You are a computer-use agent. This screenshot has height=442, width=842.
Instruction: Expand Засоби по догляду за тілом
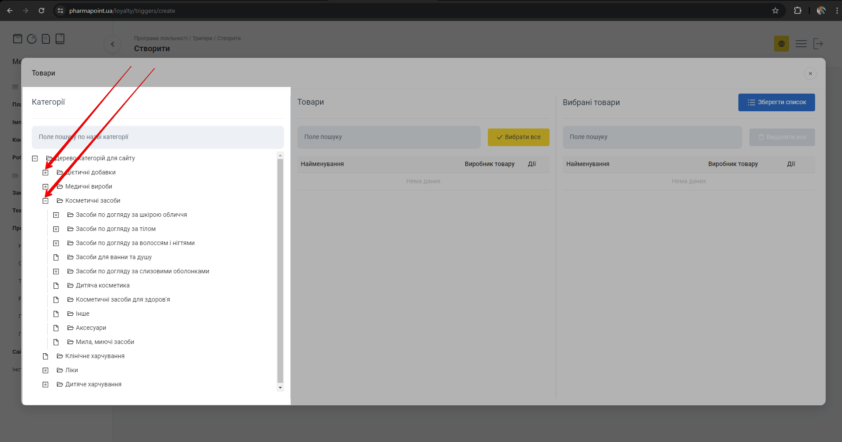(x=56, y=229)
